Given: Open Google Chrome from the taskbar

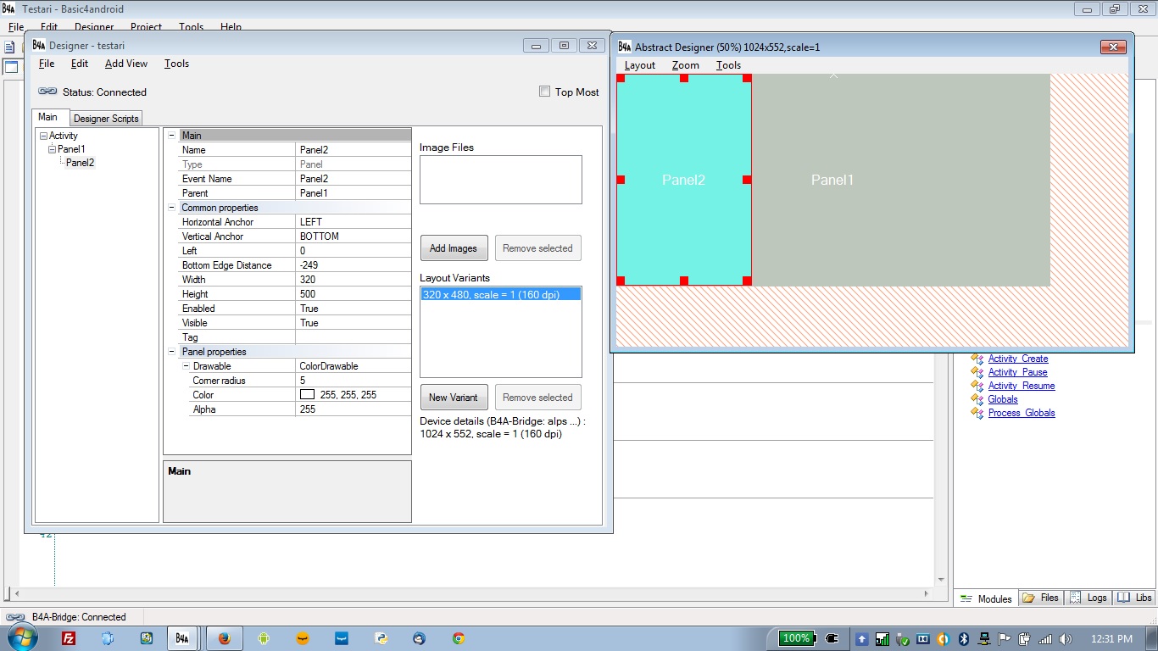Looking at the screenshot, I should pos(459,638).
